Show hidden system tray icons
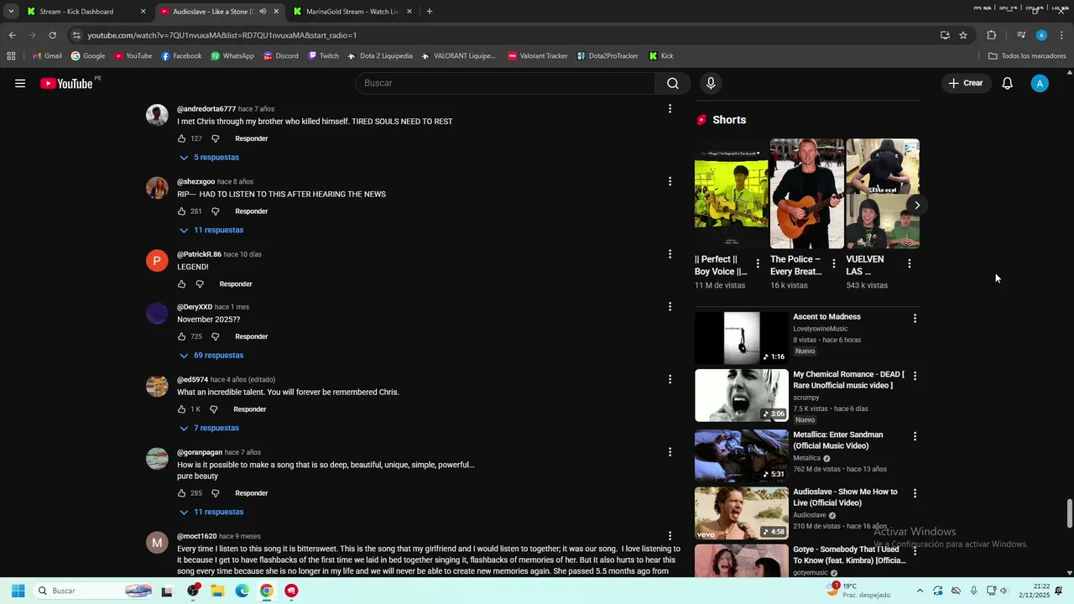 coord(920,591)
